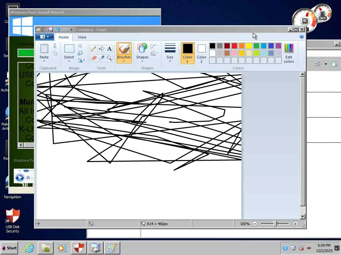This screenshot has width=341, height=255.
Task: Pick the purple color swatch
Action: pos(278,46)
